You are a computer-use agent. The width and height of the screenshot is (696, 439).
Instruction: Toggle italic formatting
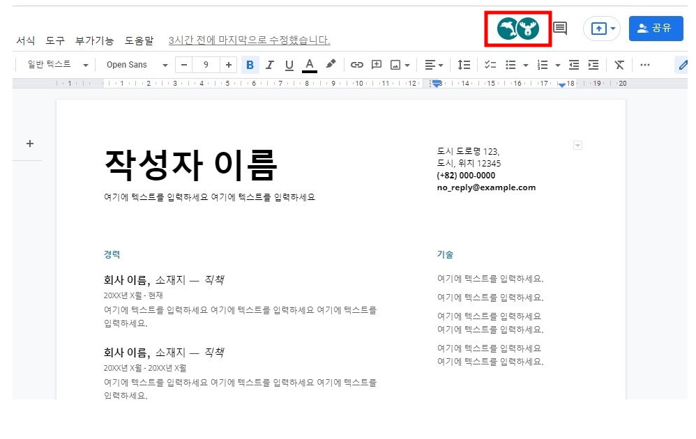269,65
